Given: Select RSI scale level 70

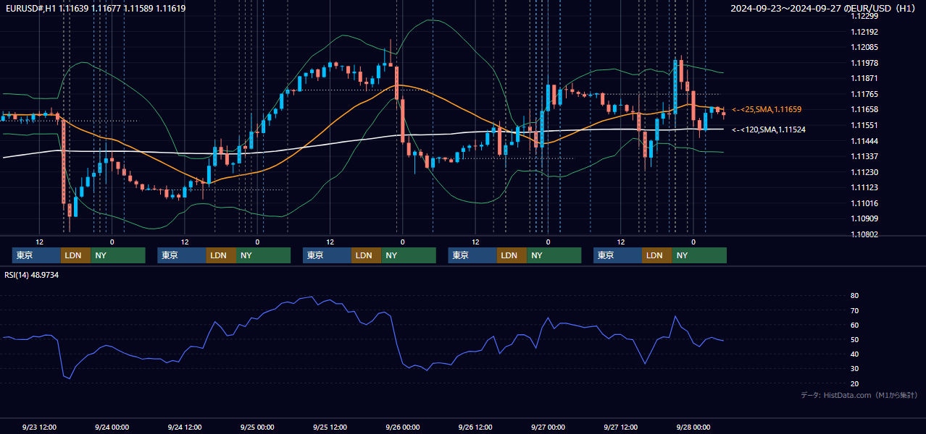Looking at the screenshot, I should (855, 310).
